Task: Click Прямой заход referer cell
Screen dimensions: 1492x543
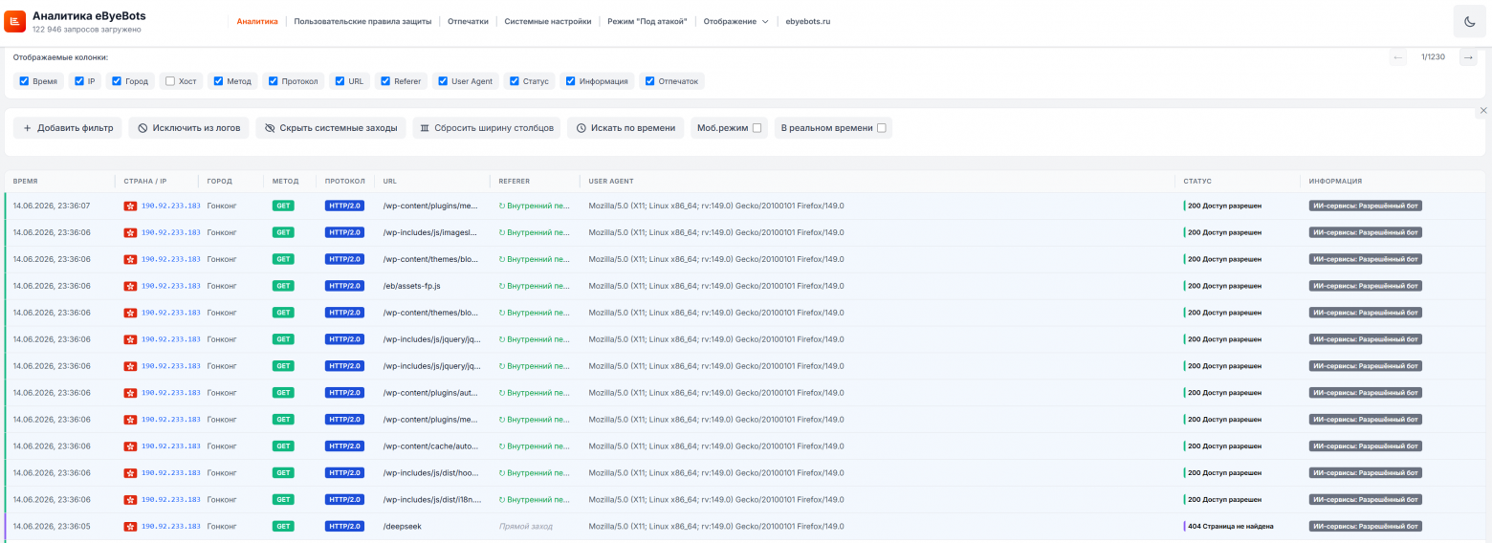Action: pyautogui.click(x=526, y=527)
